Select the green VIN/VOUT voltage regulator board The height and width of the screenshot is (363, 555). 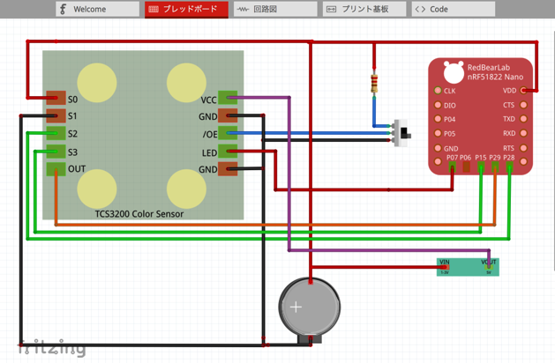pos(468,267)
